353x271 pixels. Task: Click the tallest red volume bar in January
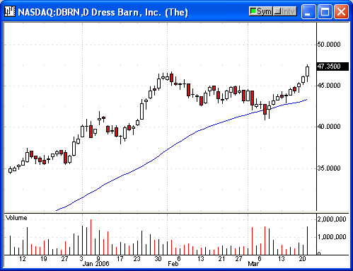point(91,237)
